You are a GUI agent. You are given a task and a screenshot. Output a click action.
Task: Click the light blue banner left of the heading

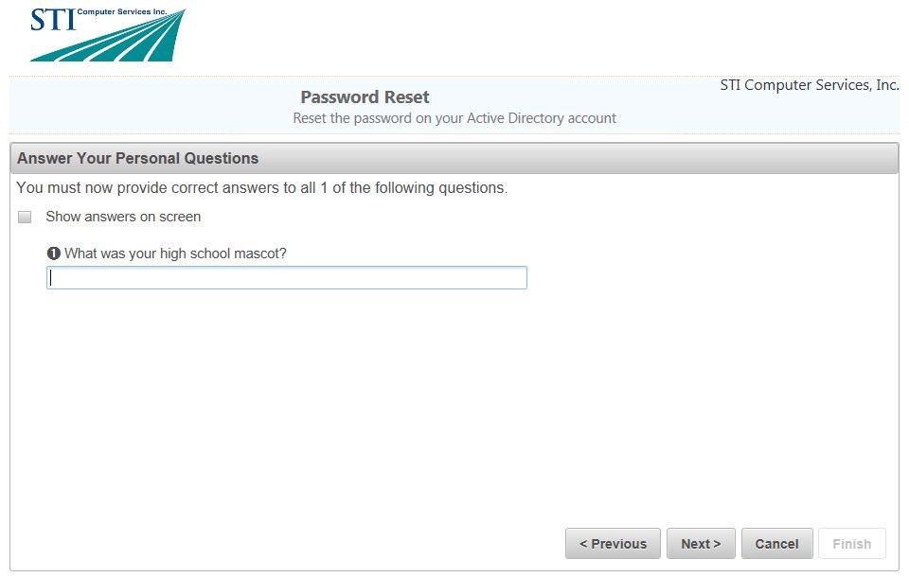click(x=142, y=106)
